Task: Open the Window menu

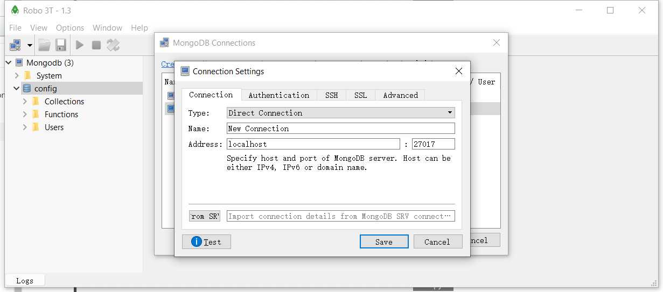Action: pos(107,27)
